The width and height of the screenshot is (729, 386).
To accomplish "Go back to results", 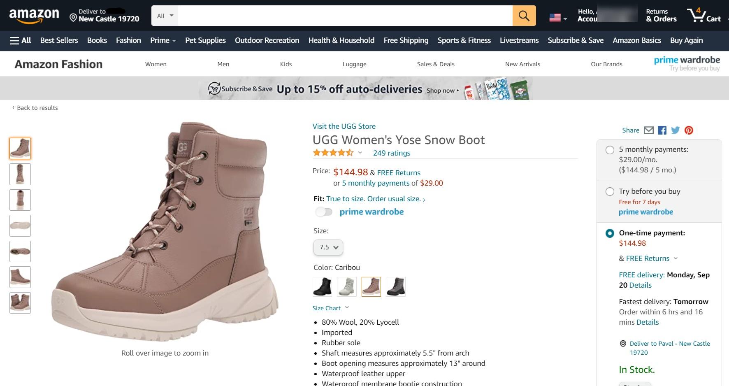I will tap(37, 108).
